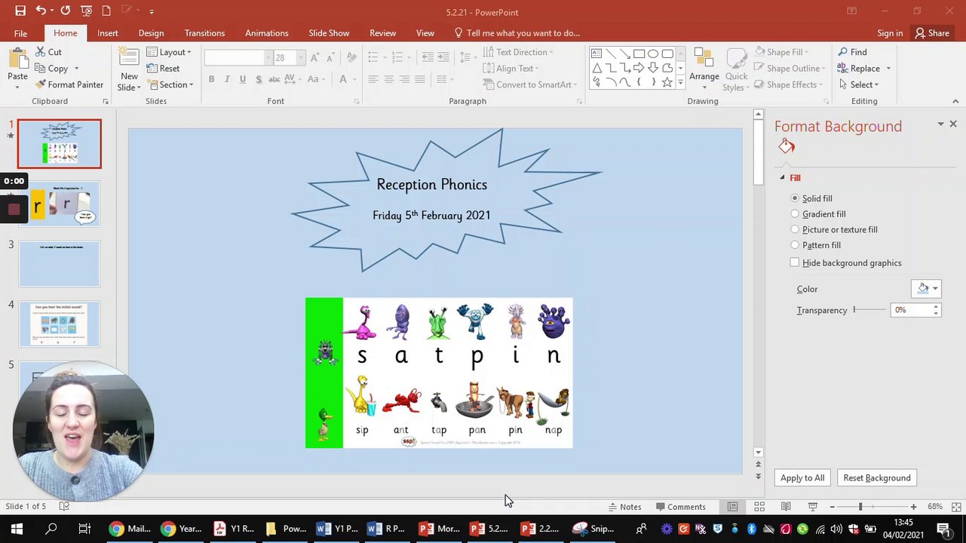Click Reset Background
Screen dimensions: 966x543
point(877,478)
